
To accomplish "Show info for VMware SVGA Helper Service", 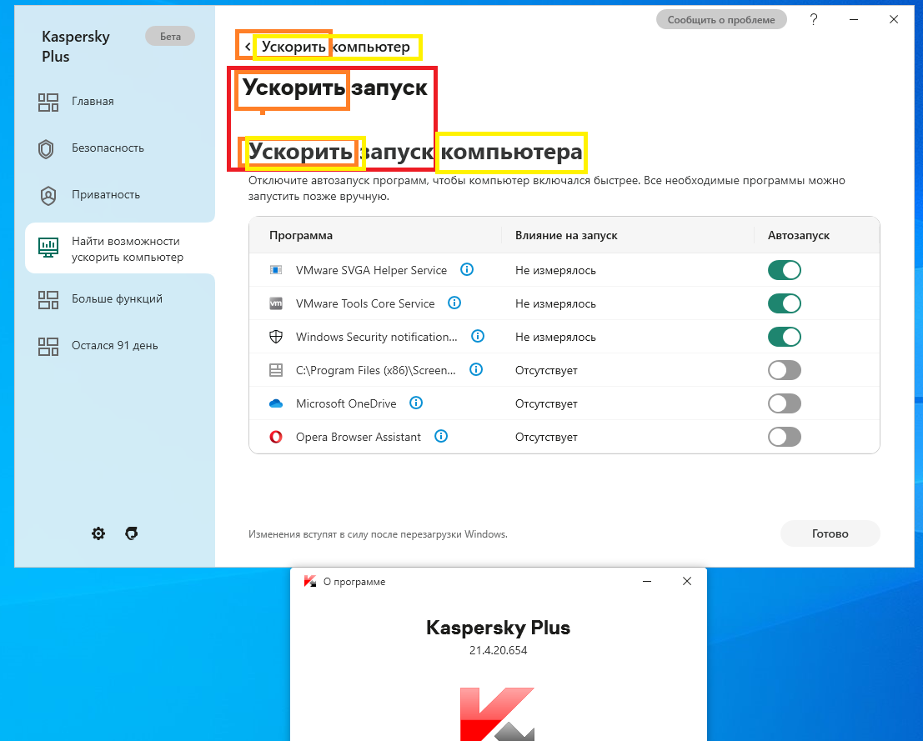I will point(467,269).
